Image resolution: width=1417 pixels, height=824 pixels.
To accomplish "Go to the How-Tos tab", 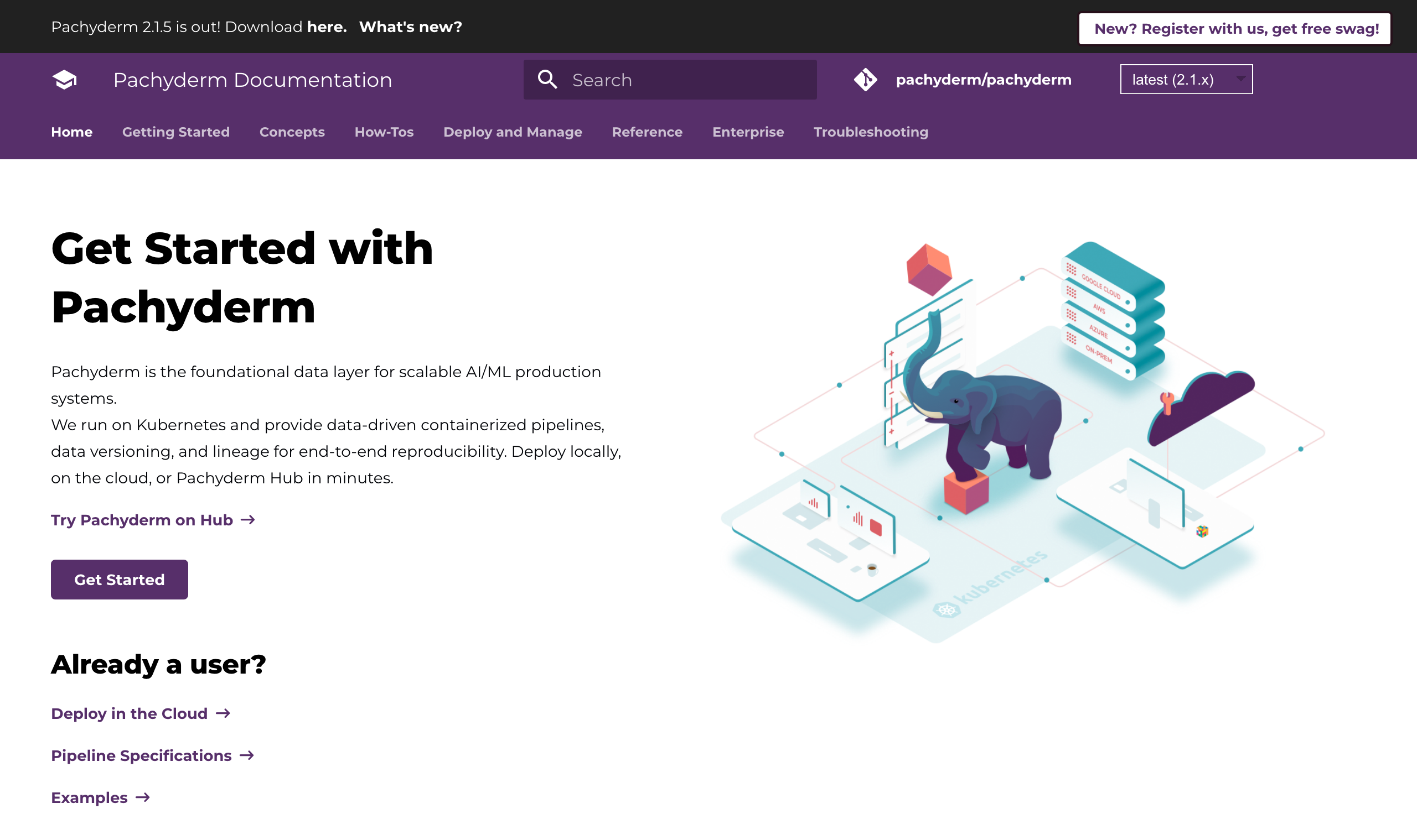I will pos(384,132).
